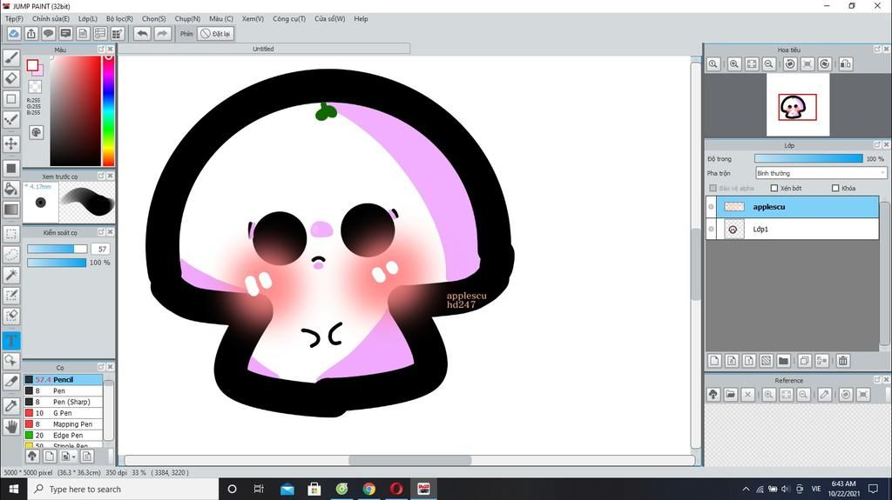
Task: Open the Xem(V) menu
Action: 253,19
